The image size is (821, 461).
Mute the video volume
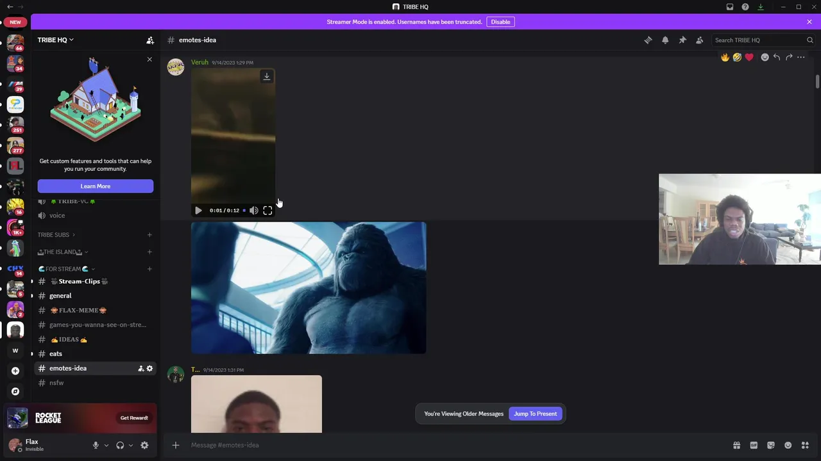pyautogui.click(x=254, y=210)
